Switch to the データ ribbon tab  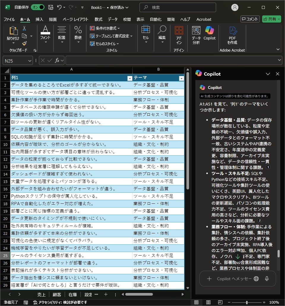pos(113,19)
